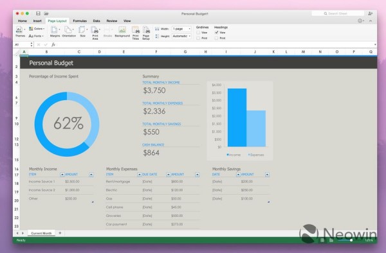Uncheck the Headings View checkbox
The height and width of the screenshot is (253, 386).
tap(216, 32)
